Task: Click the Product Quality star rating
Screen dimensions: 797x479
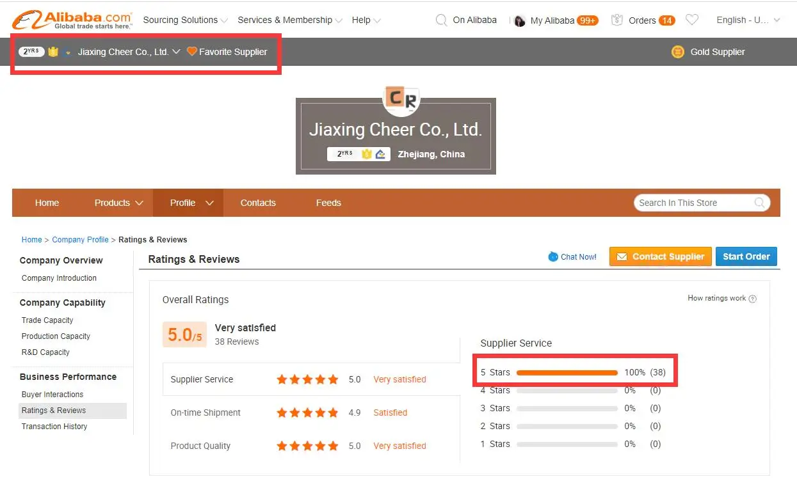Action: [x=307, y=446]
